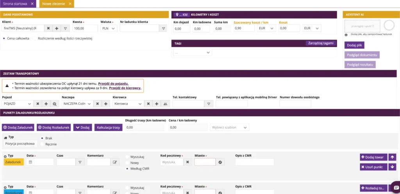Clear the Naczepa selection X icon

(x=97, y=104)
